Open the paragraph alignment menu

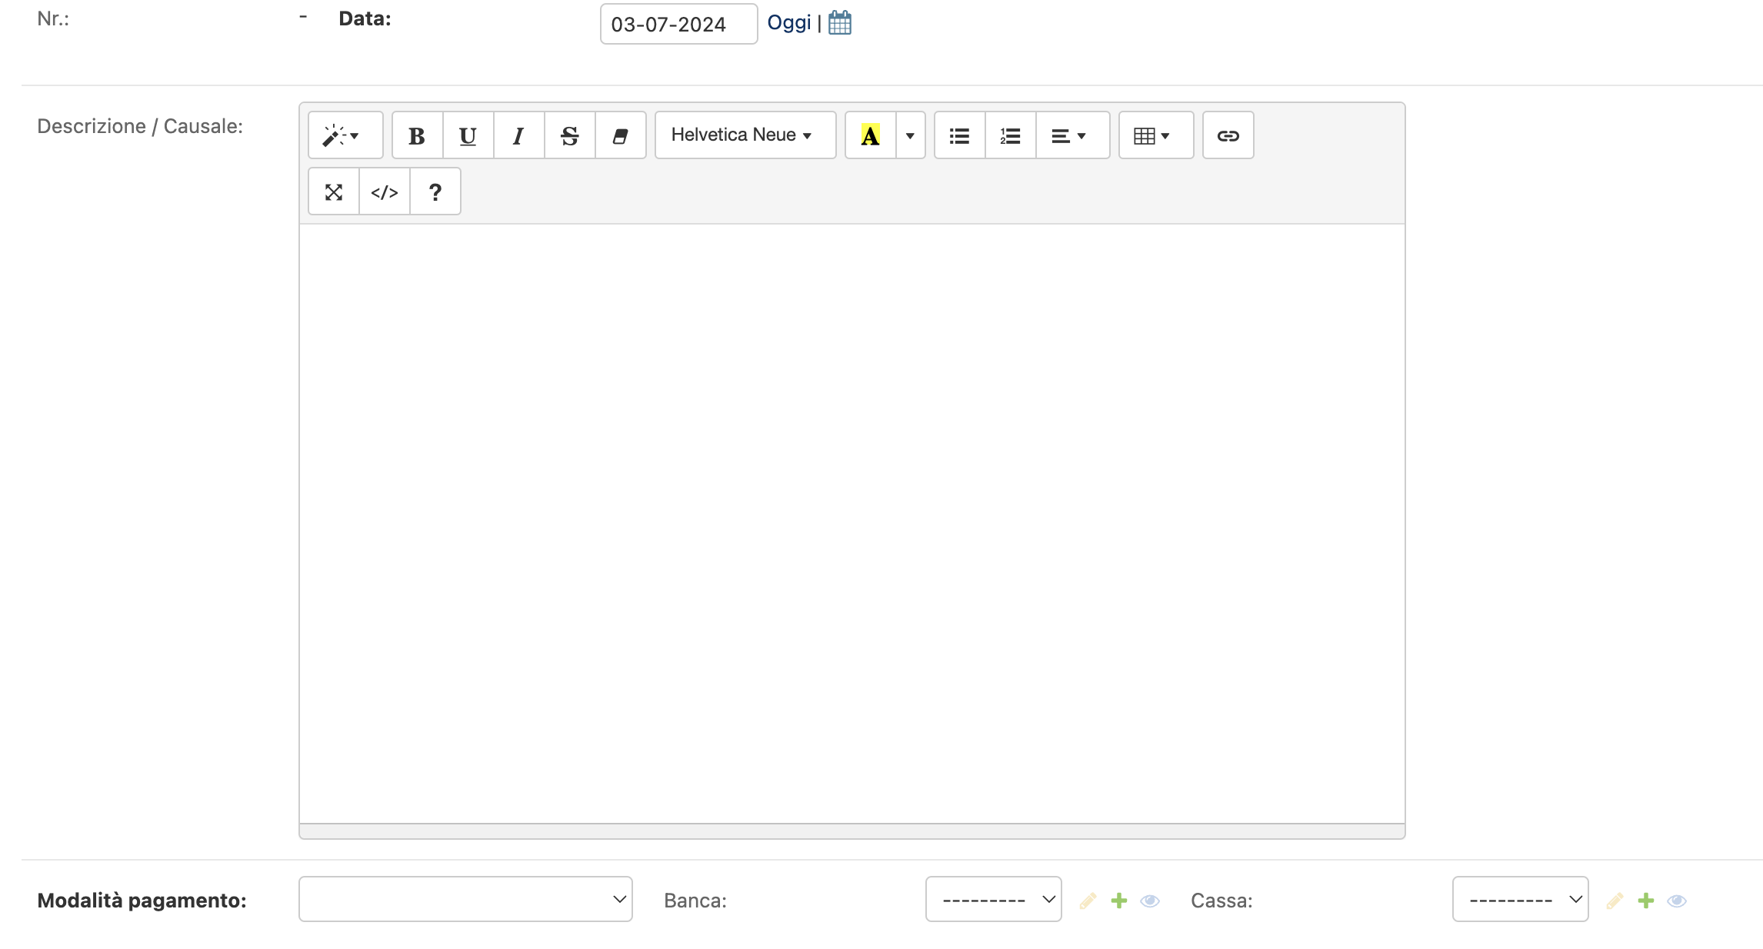1072,135
